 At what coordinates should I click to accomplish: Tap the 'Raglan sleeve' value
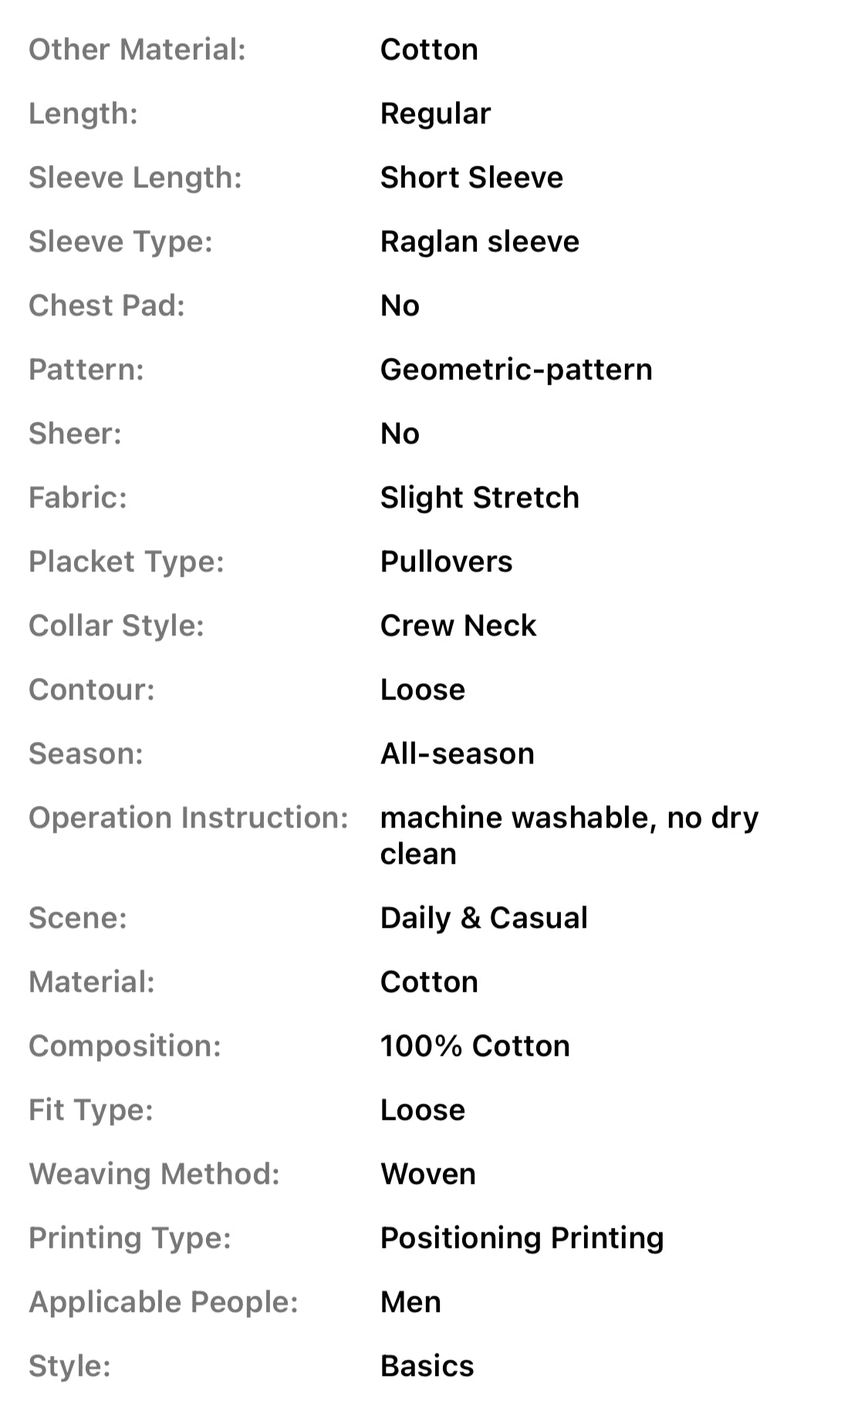pos(479,242)
